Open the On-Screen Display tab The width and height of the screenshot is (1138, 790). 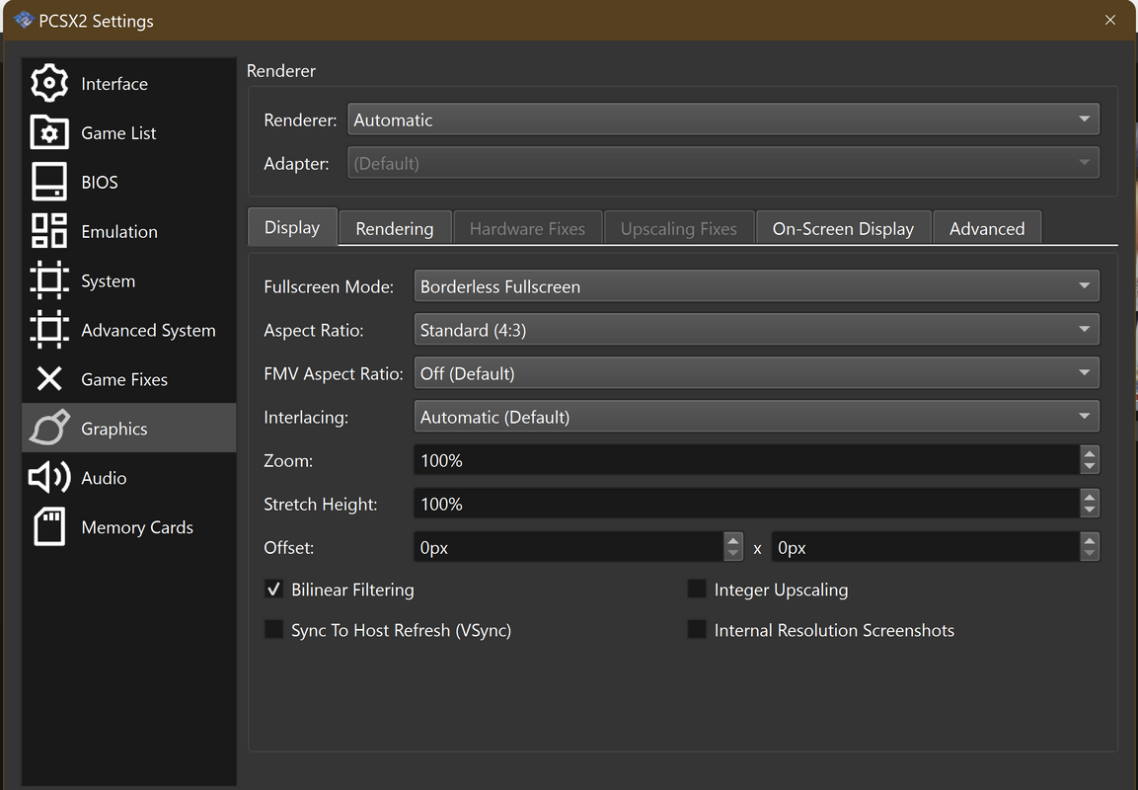(843, 228)
